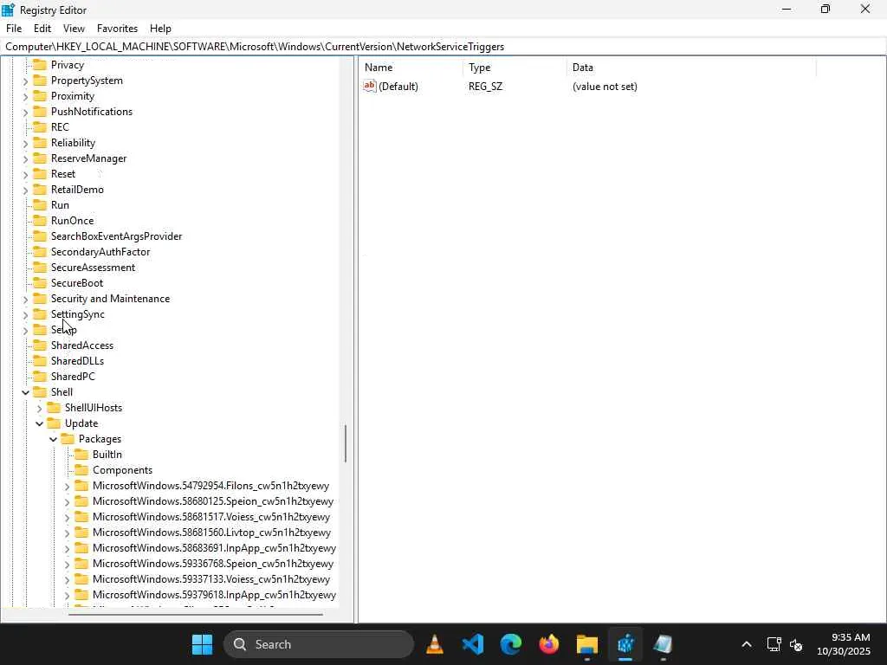This screenshot has width=887, height=665.
Task: Select the REC folder icon
Action: click(40, 126)
